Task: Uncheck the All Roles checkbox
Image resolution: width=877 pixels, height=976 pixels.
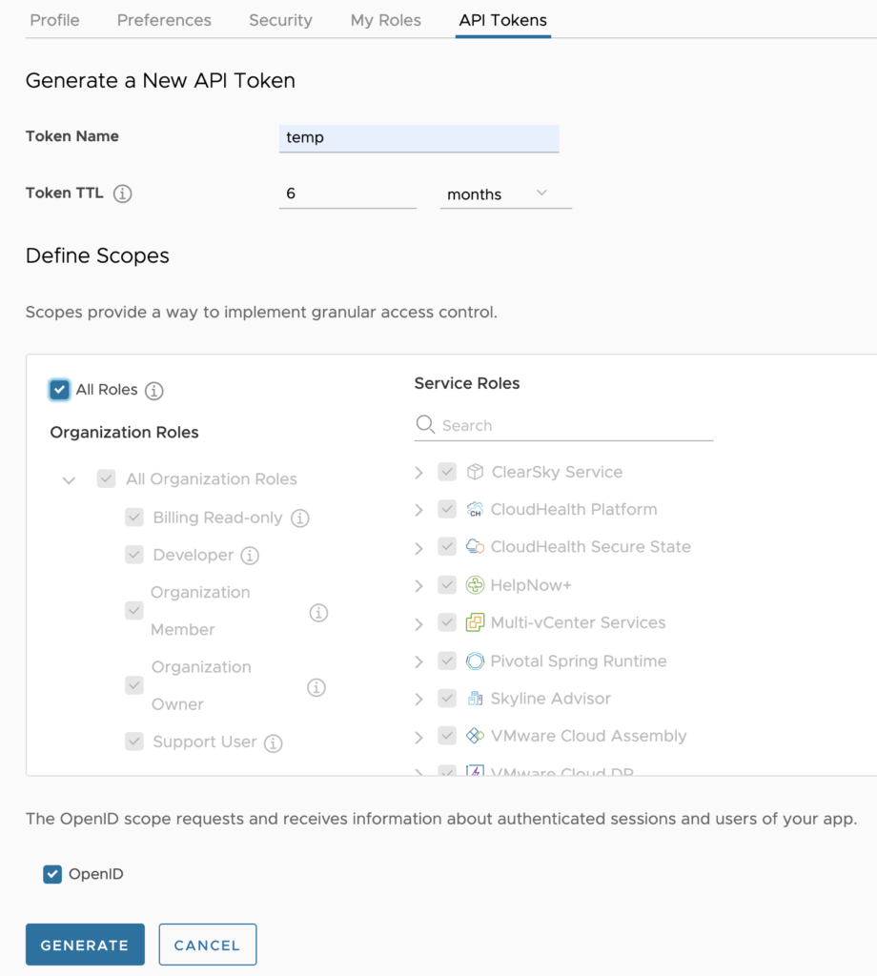Action: coord(60,390)
